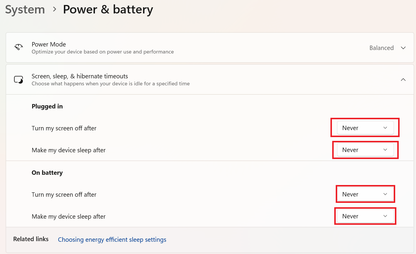416x254 pixels.
Task: Click the screen and sleep timeouts icon
Action: (18, 80)
